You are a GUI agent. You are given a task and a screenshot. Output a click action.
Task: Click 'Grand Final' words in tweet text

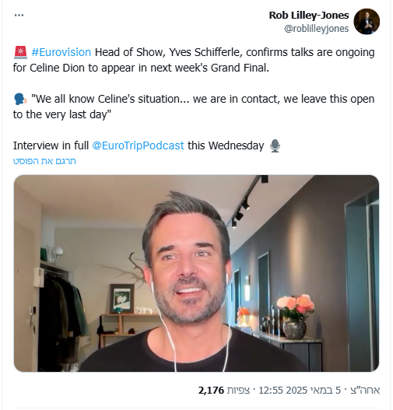[x=239, y=68]
